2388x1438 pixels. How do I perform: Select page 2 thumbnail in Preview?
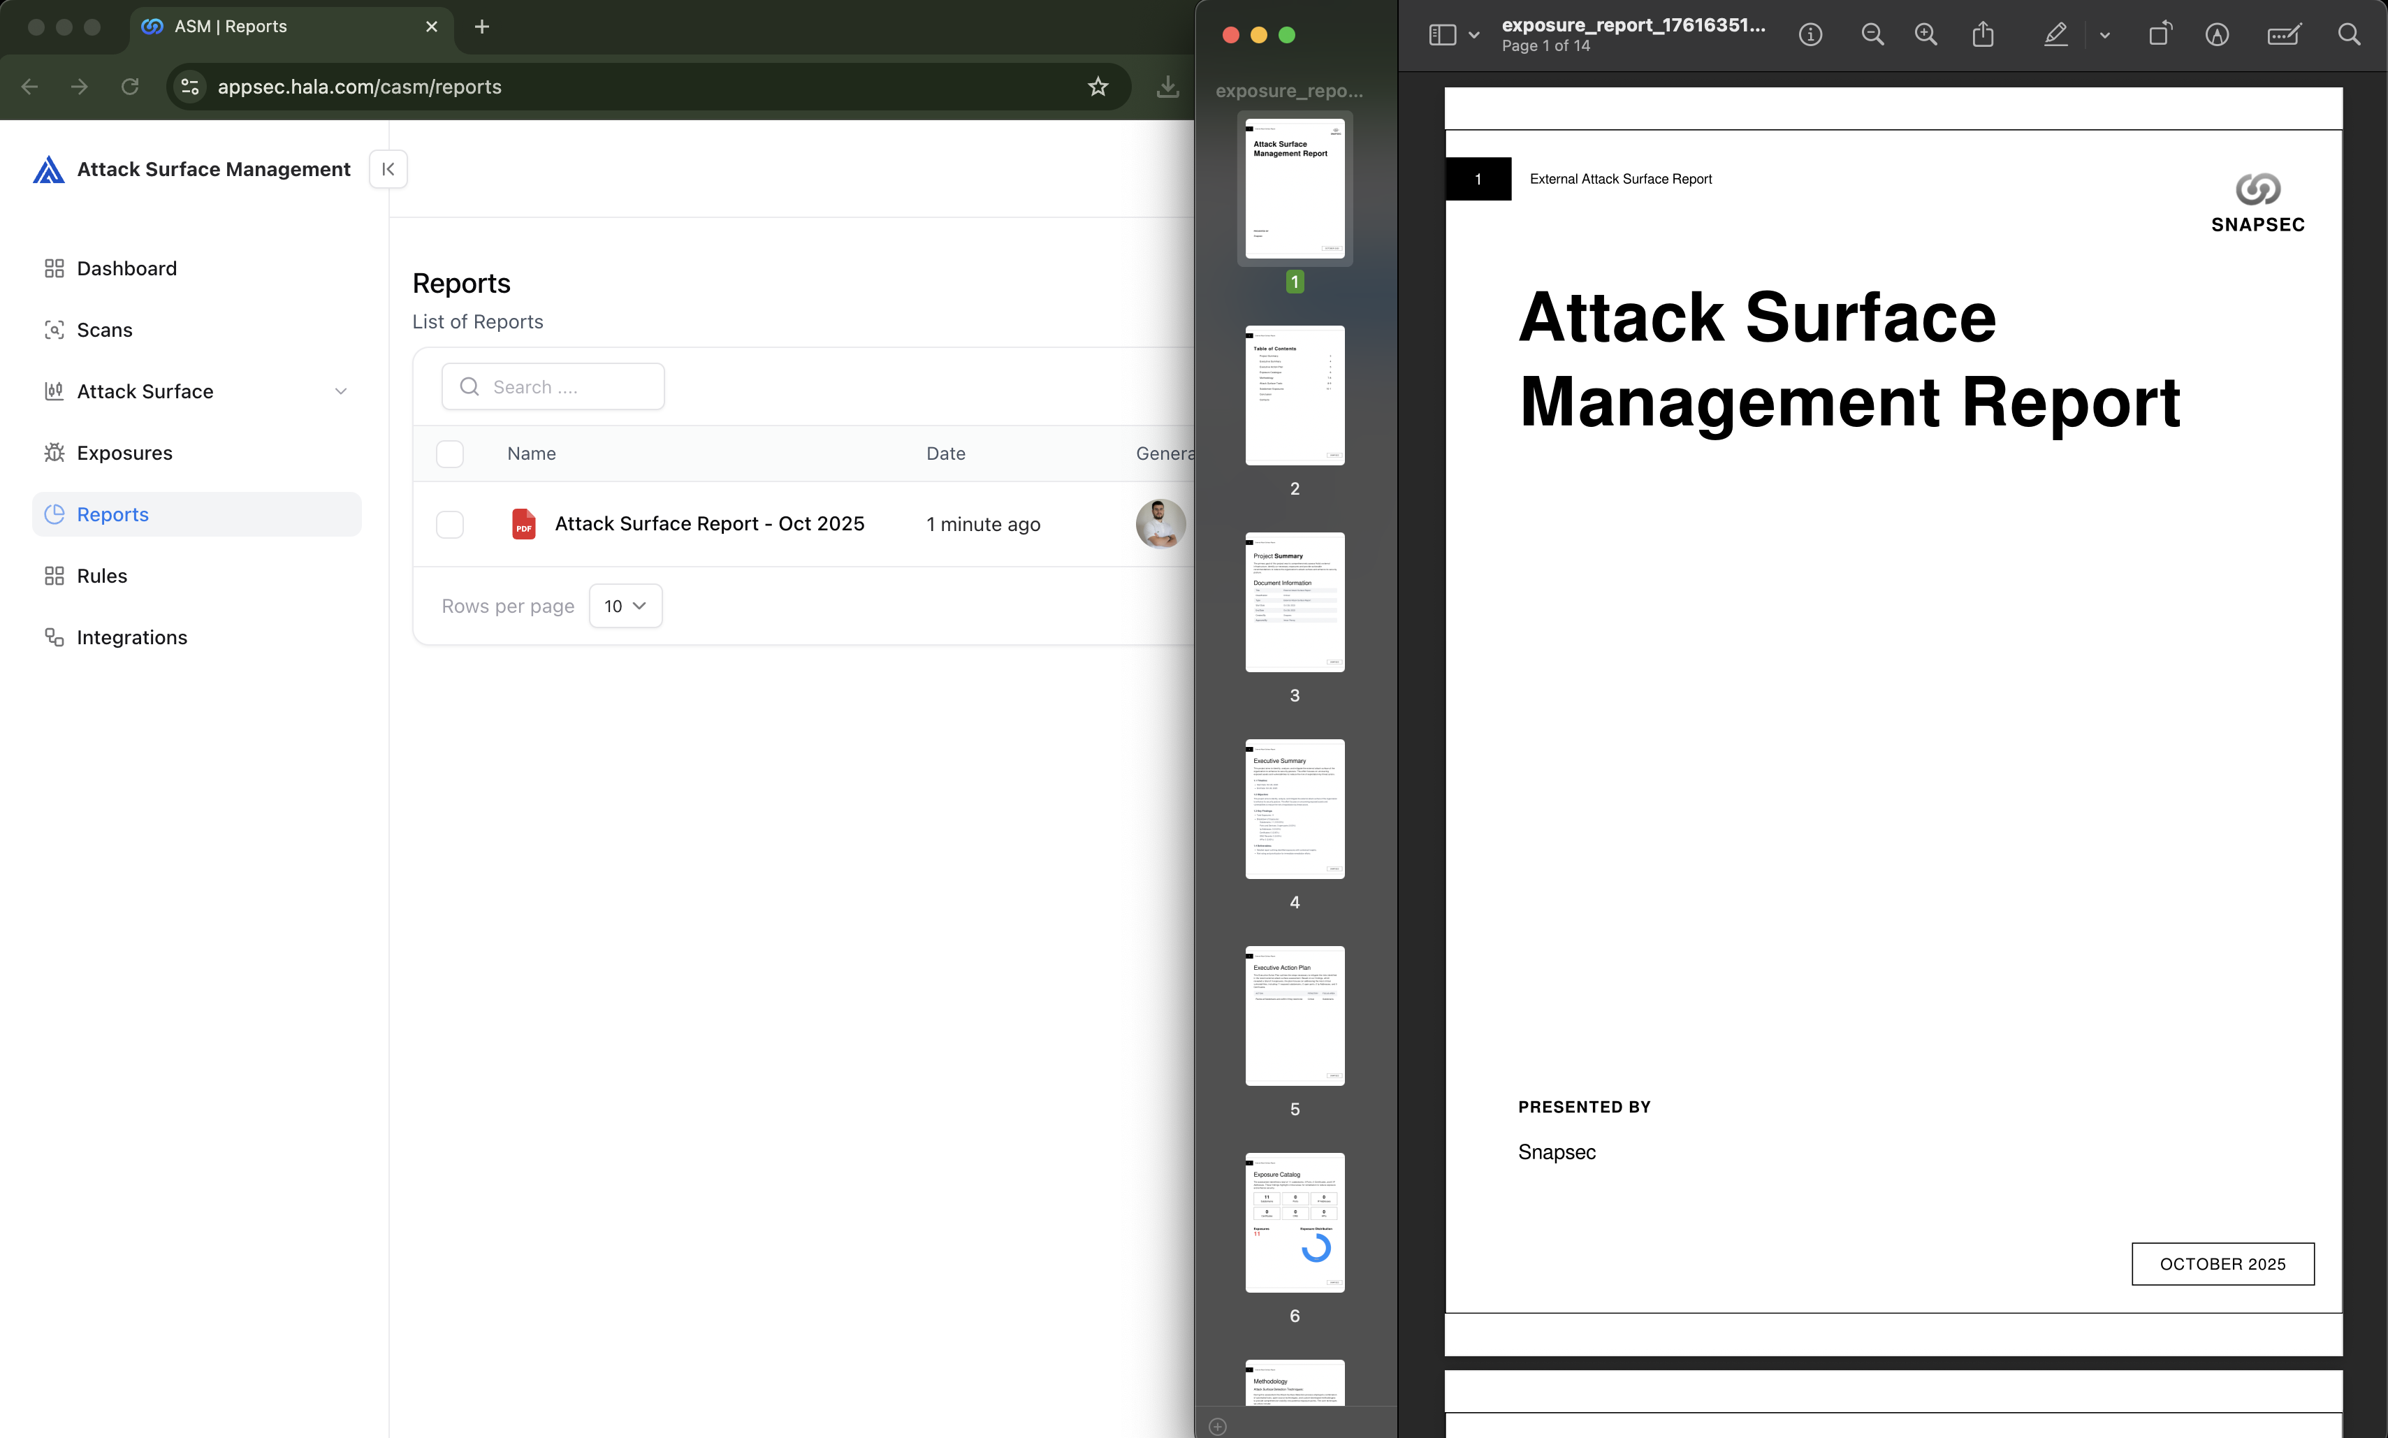pos(1295,395)
